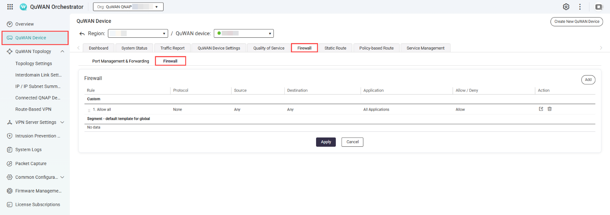Click the back arrow beside Region

click(x=82, y=34)
